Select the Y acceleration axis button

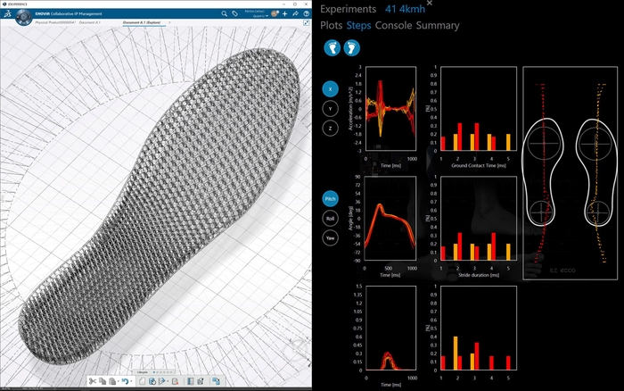[x=330, y=109]
